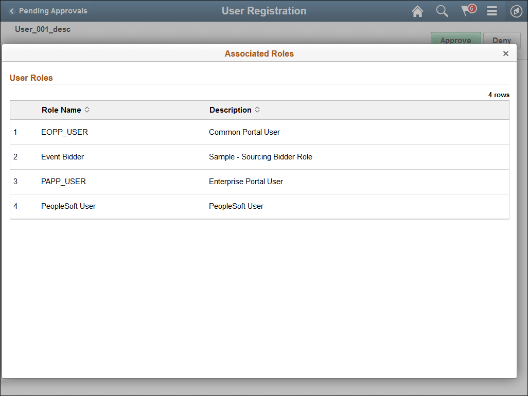528x396 pixels.
Task: Deny the user registration request
Action: (502, 40)
